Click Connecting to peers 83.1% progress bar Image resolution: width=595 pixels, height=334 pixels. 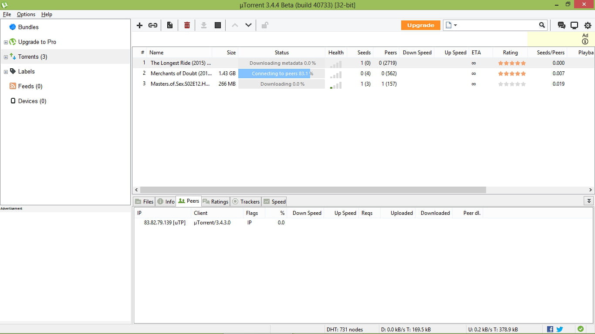click(281, 73)
